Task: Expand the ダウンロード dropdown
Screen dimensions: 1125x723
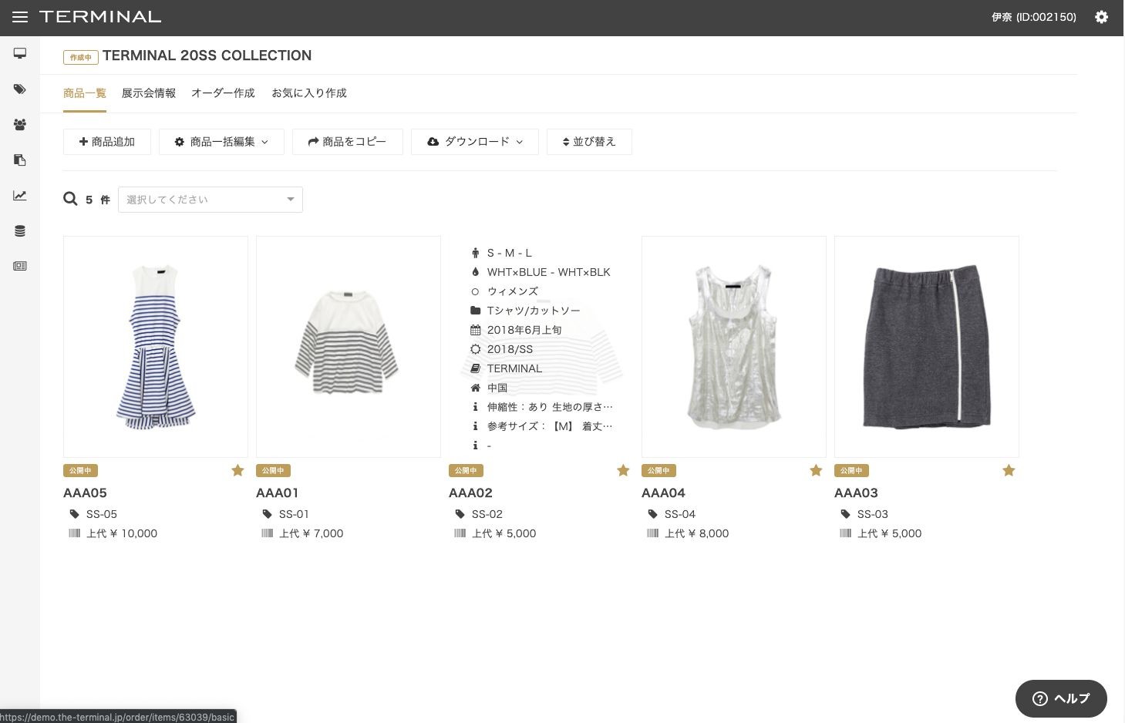Action: (x=475, y=142)
